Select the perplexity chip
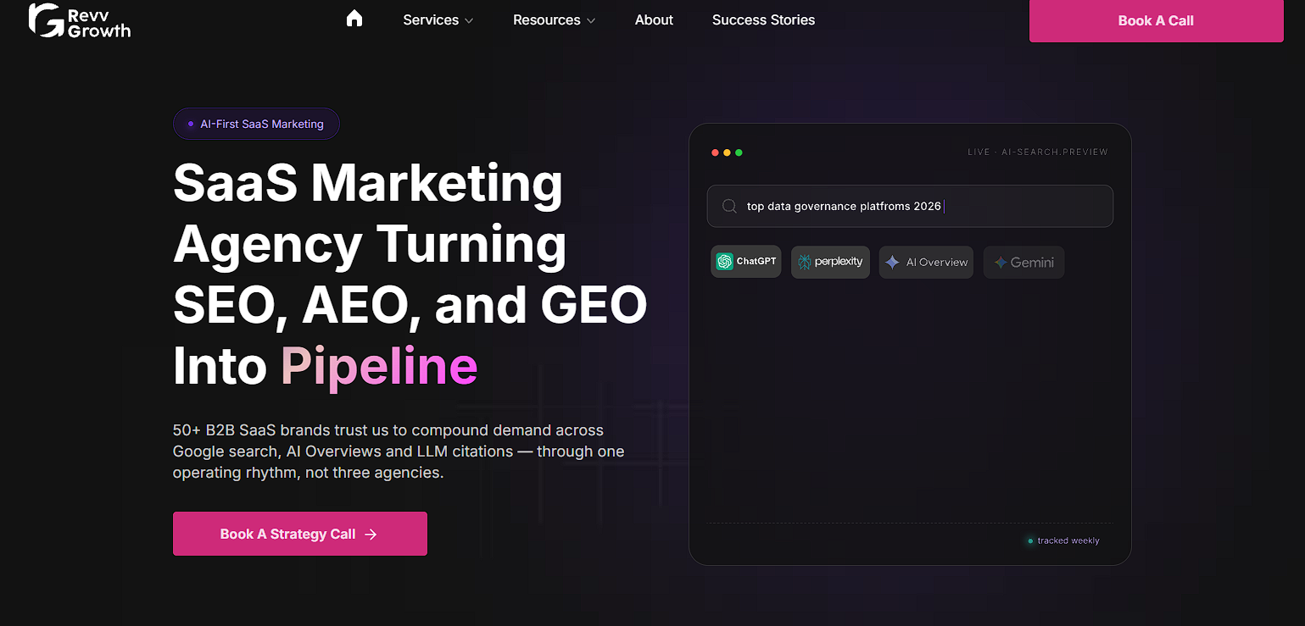The width and height of the screenshot is (1305, 626). point(830,262)
